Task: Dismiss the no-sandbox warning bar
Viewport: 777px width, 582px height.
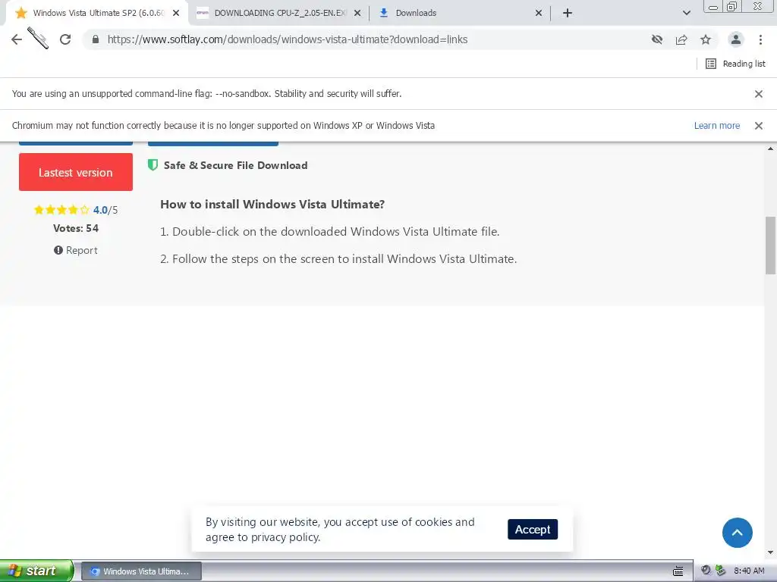Action: click(x=758, y=93)
